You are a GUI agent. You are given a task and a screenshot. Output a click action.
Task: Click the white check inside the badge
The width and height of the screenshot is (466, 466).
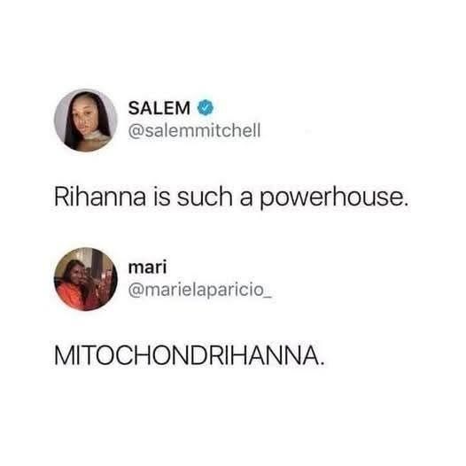pos(206,107)
